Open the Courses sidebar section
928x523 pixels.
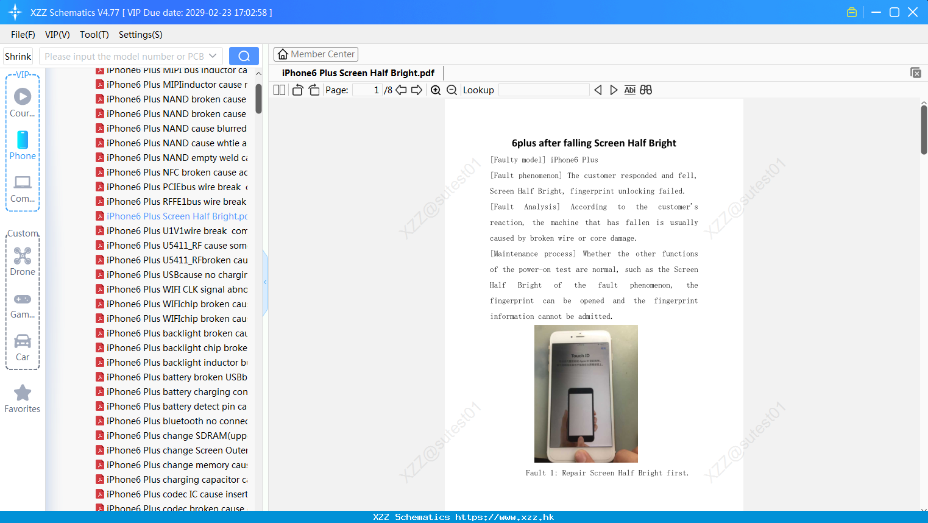pyautogui.click(x=23, y=102)
